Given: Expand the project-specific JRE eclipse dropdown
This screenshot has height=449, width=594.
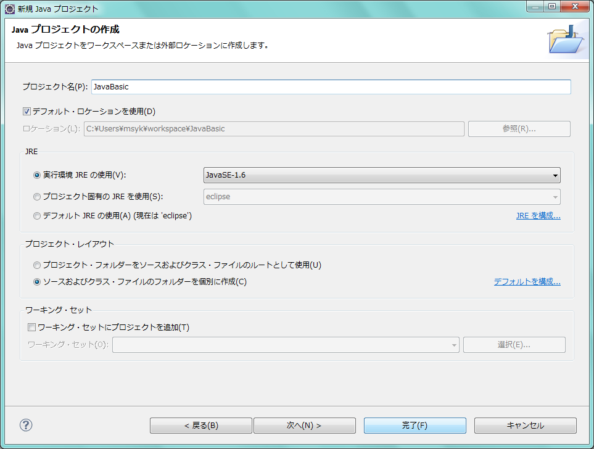Looking at the screenshot, I should pyautogui.click(x=381, y=197).
